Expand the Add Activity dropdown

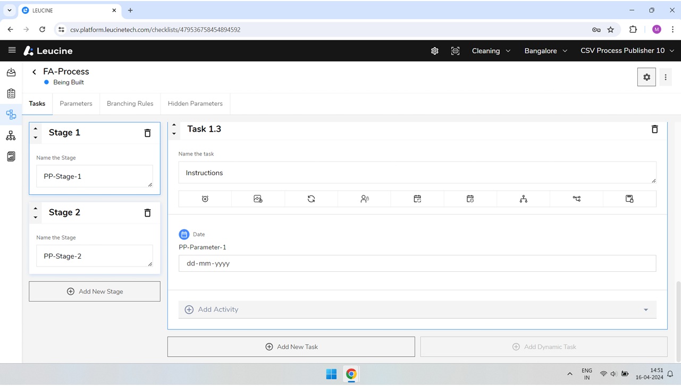[417, 310]
